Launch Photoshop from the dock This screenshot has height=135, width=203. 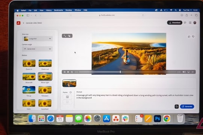[x=158, y=118]
